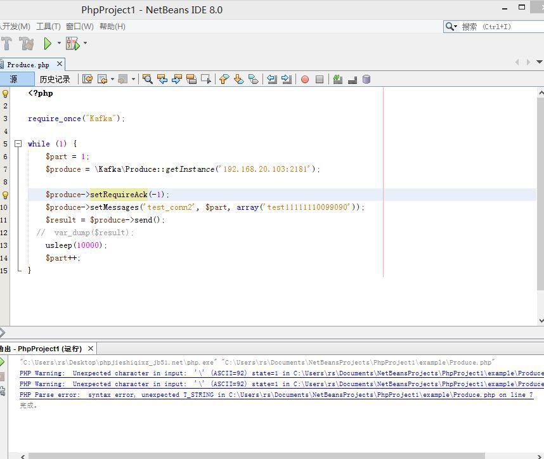The height and width of the screenshot is (459, 544).
Task: Open the search magnifier dropdown
Action: tap(451, 27)
